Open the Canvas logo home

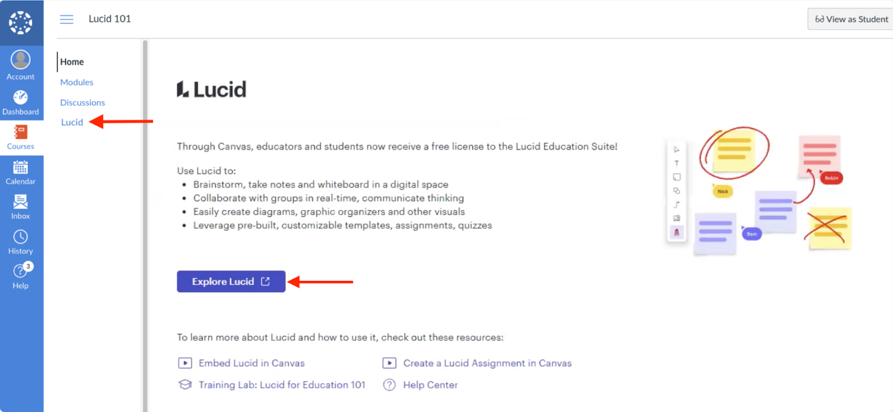(x=21, y=23)
